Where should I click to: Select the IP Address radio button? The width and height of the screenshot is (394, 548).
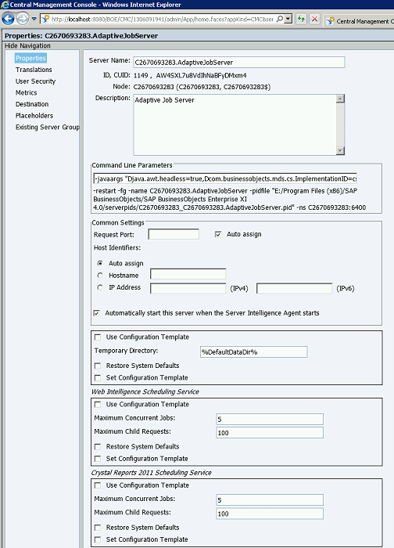tap(100, 287)
